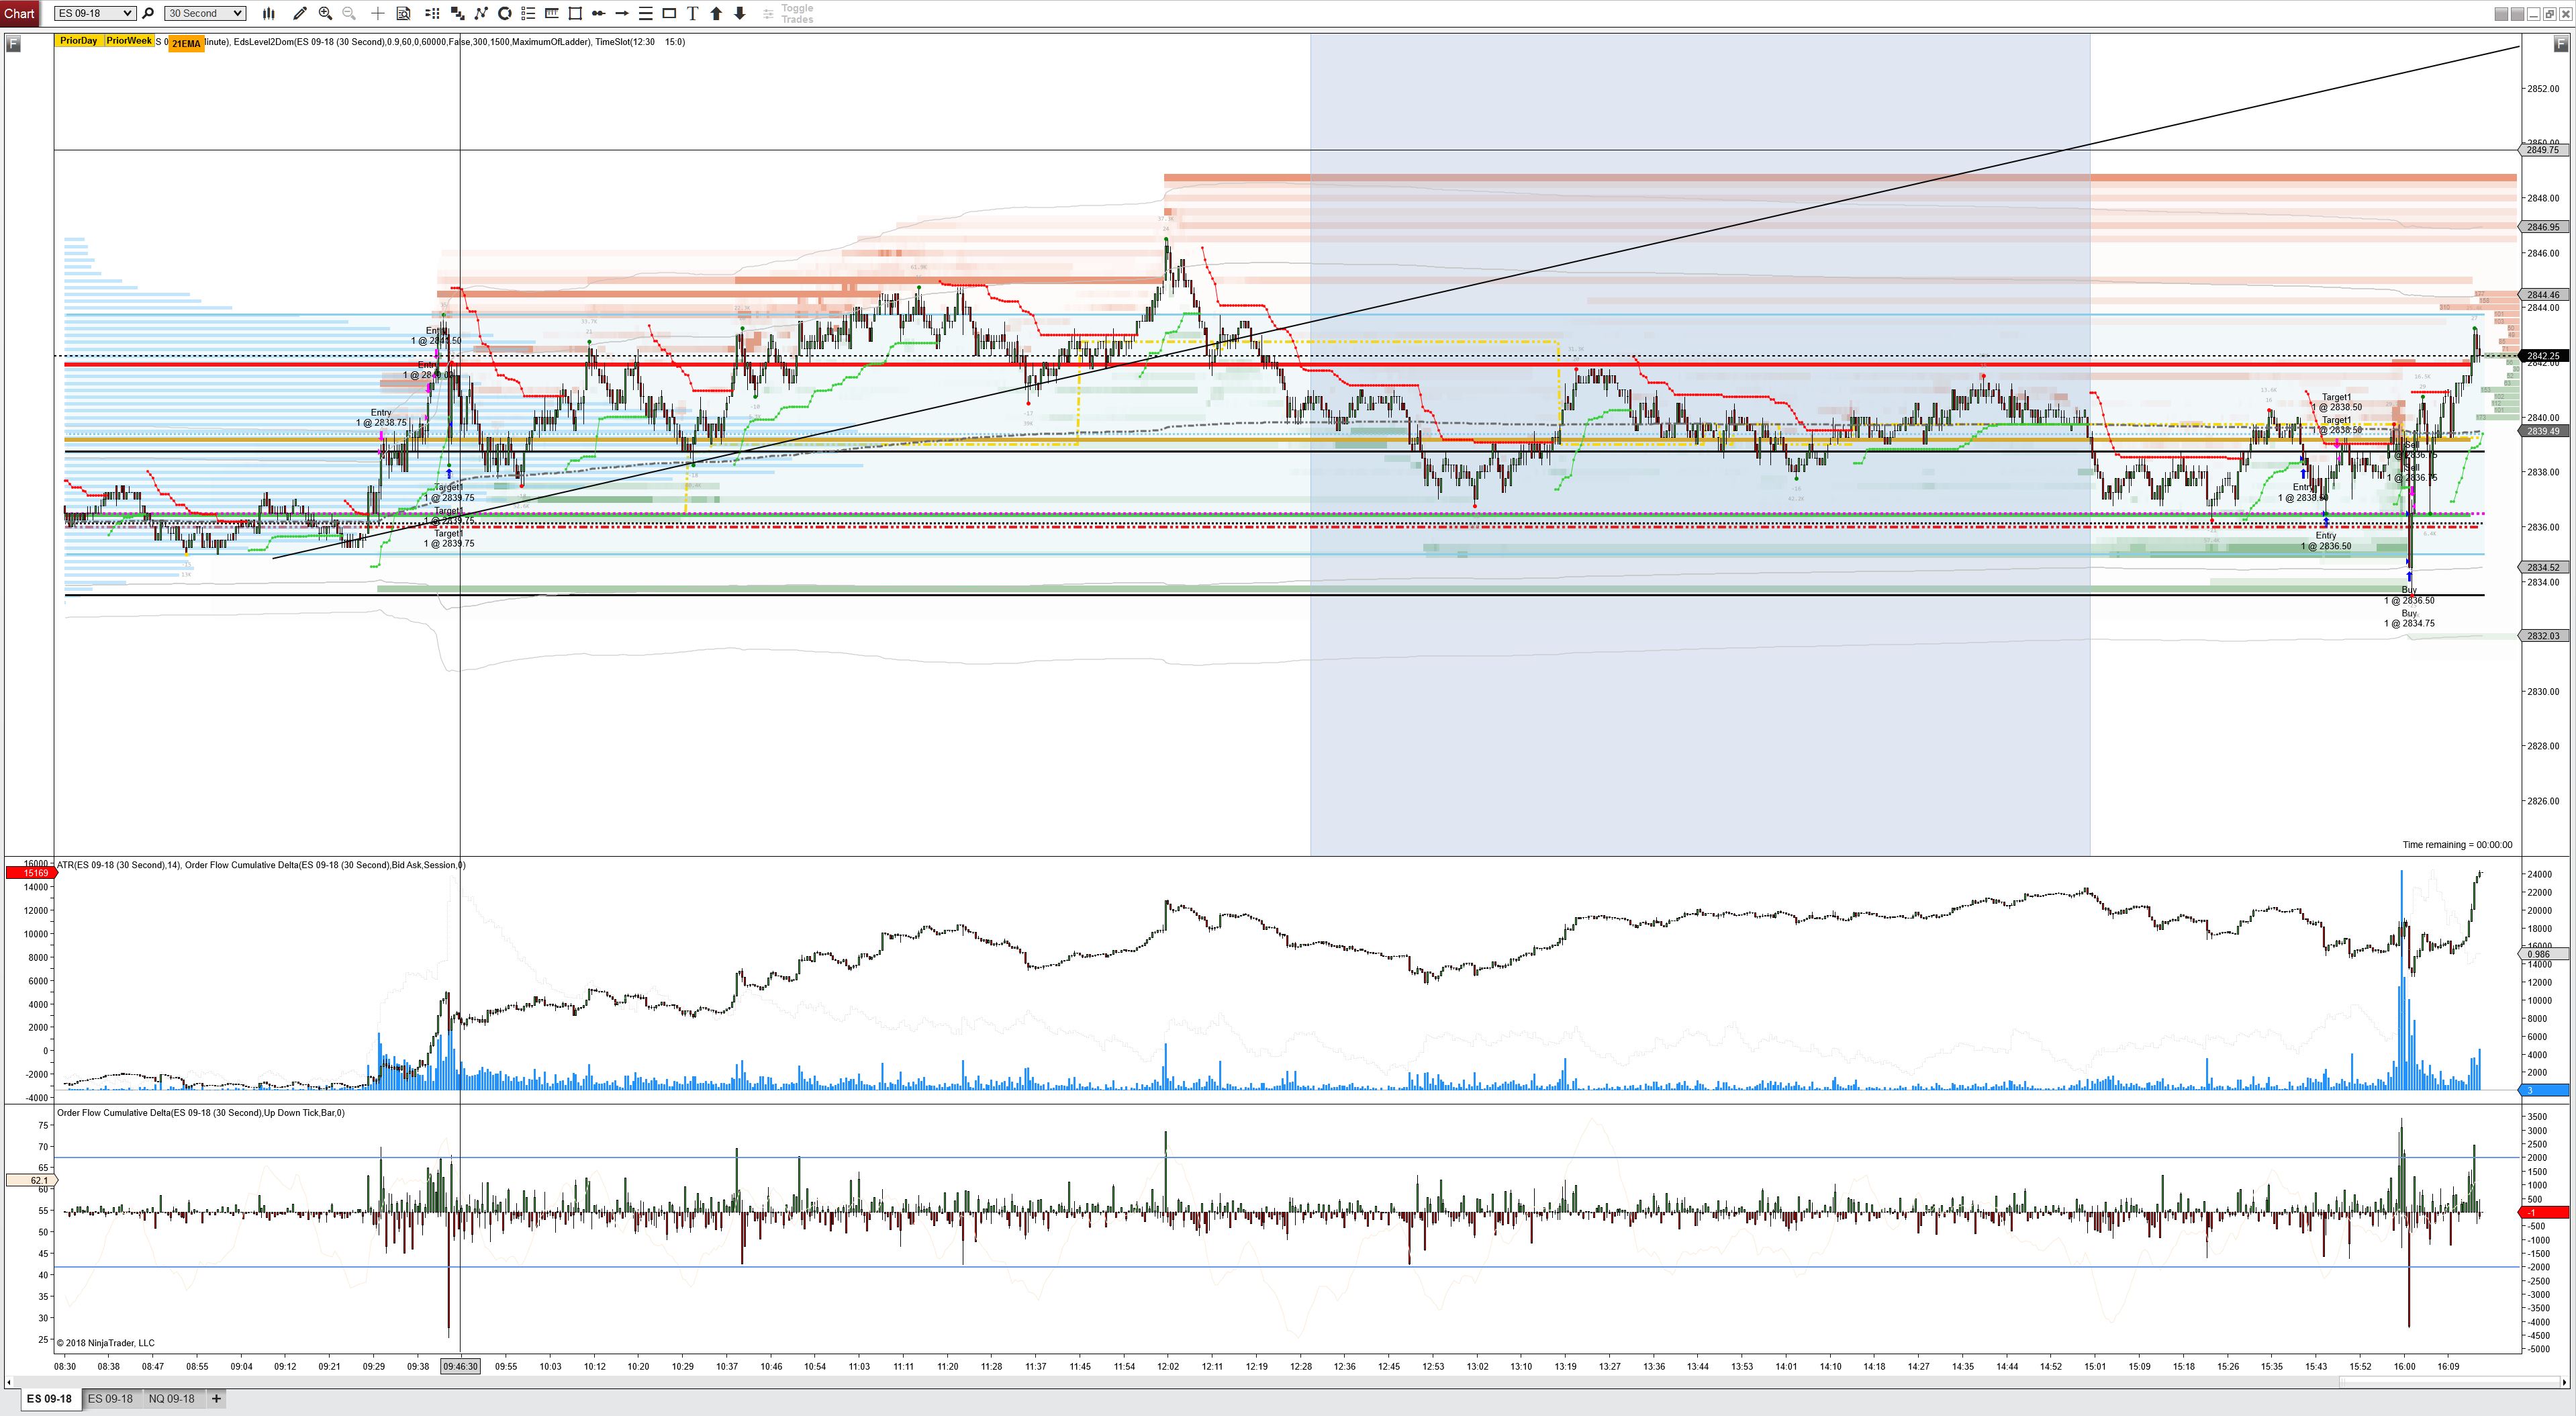Show the Data Box
This screenshot has height=1416, width=2576.
pyautogui.click(x=403, y=13)
